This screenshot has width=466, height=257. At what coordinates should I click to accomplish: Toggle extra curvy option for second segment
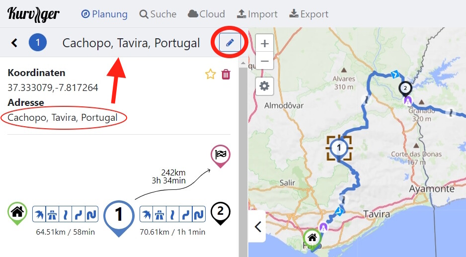click(x=199, y=214)
